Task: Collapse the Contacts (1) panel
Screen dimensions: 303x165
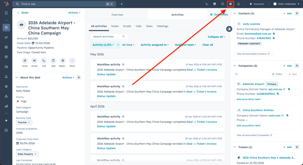Action: 235,14
